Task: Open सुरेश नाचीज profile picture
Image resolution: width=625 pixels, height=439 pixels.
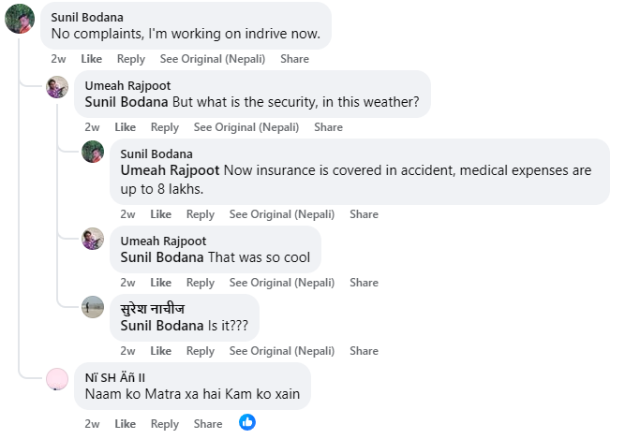Action: (93, 307)
